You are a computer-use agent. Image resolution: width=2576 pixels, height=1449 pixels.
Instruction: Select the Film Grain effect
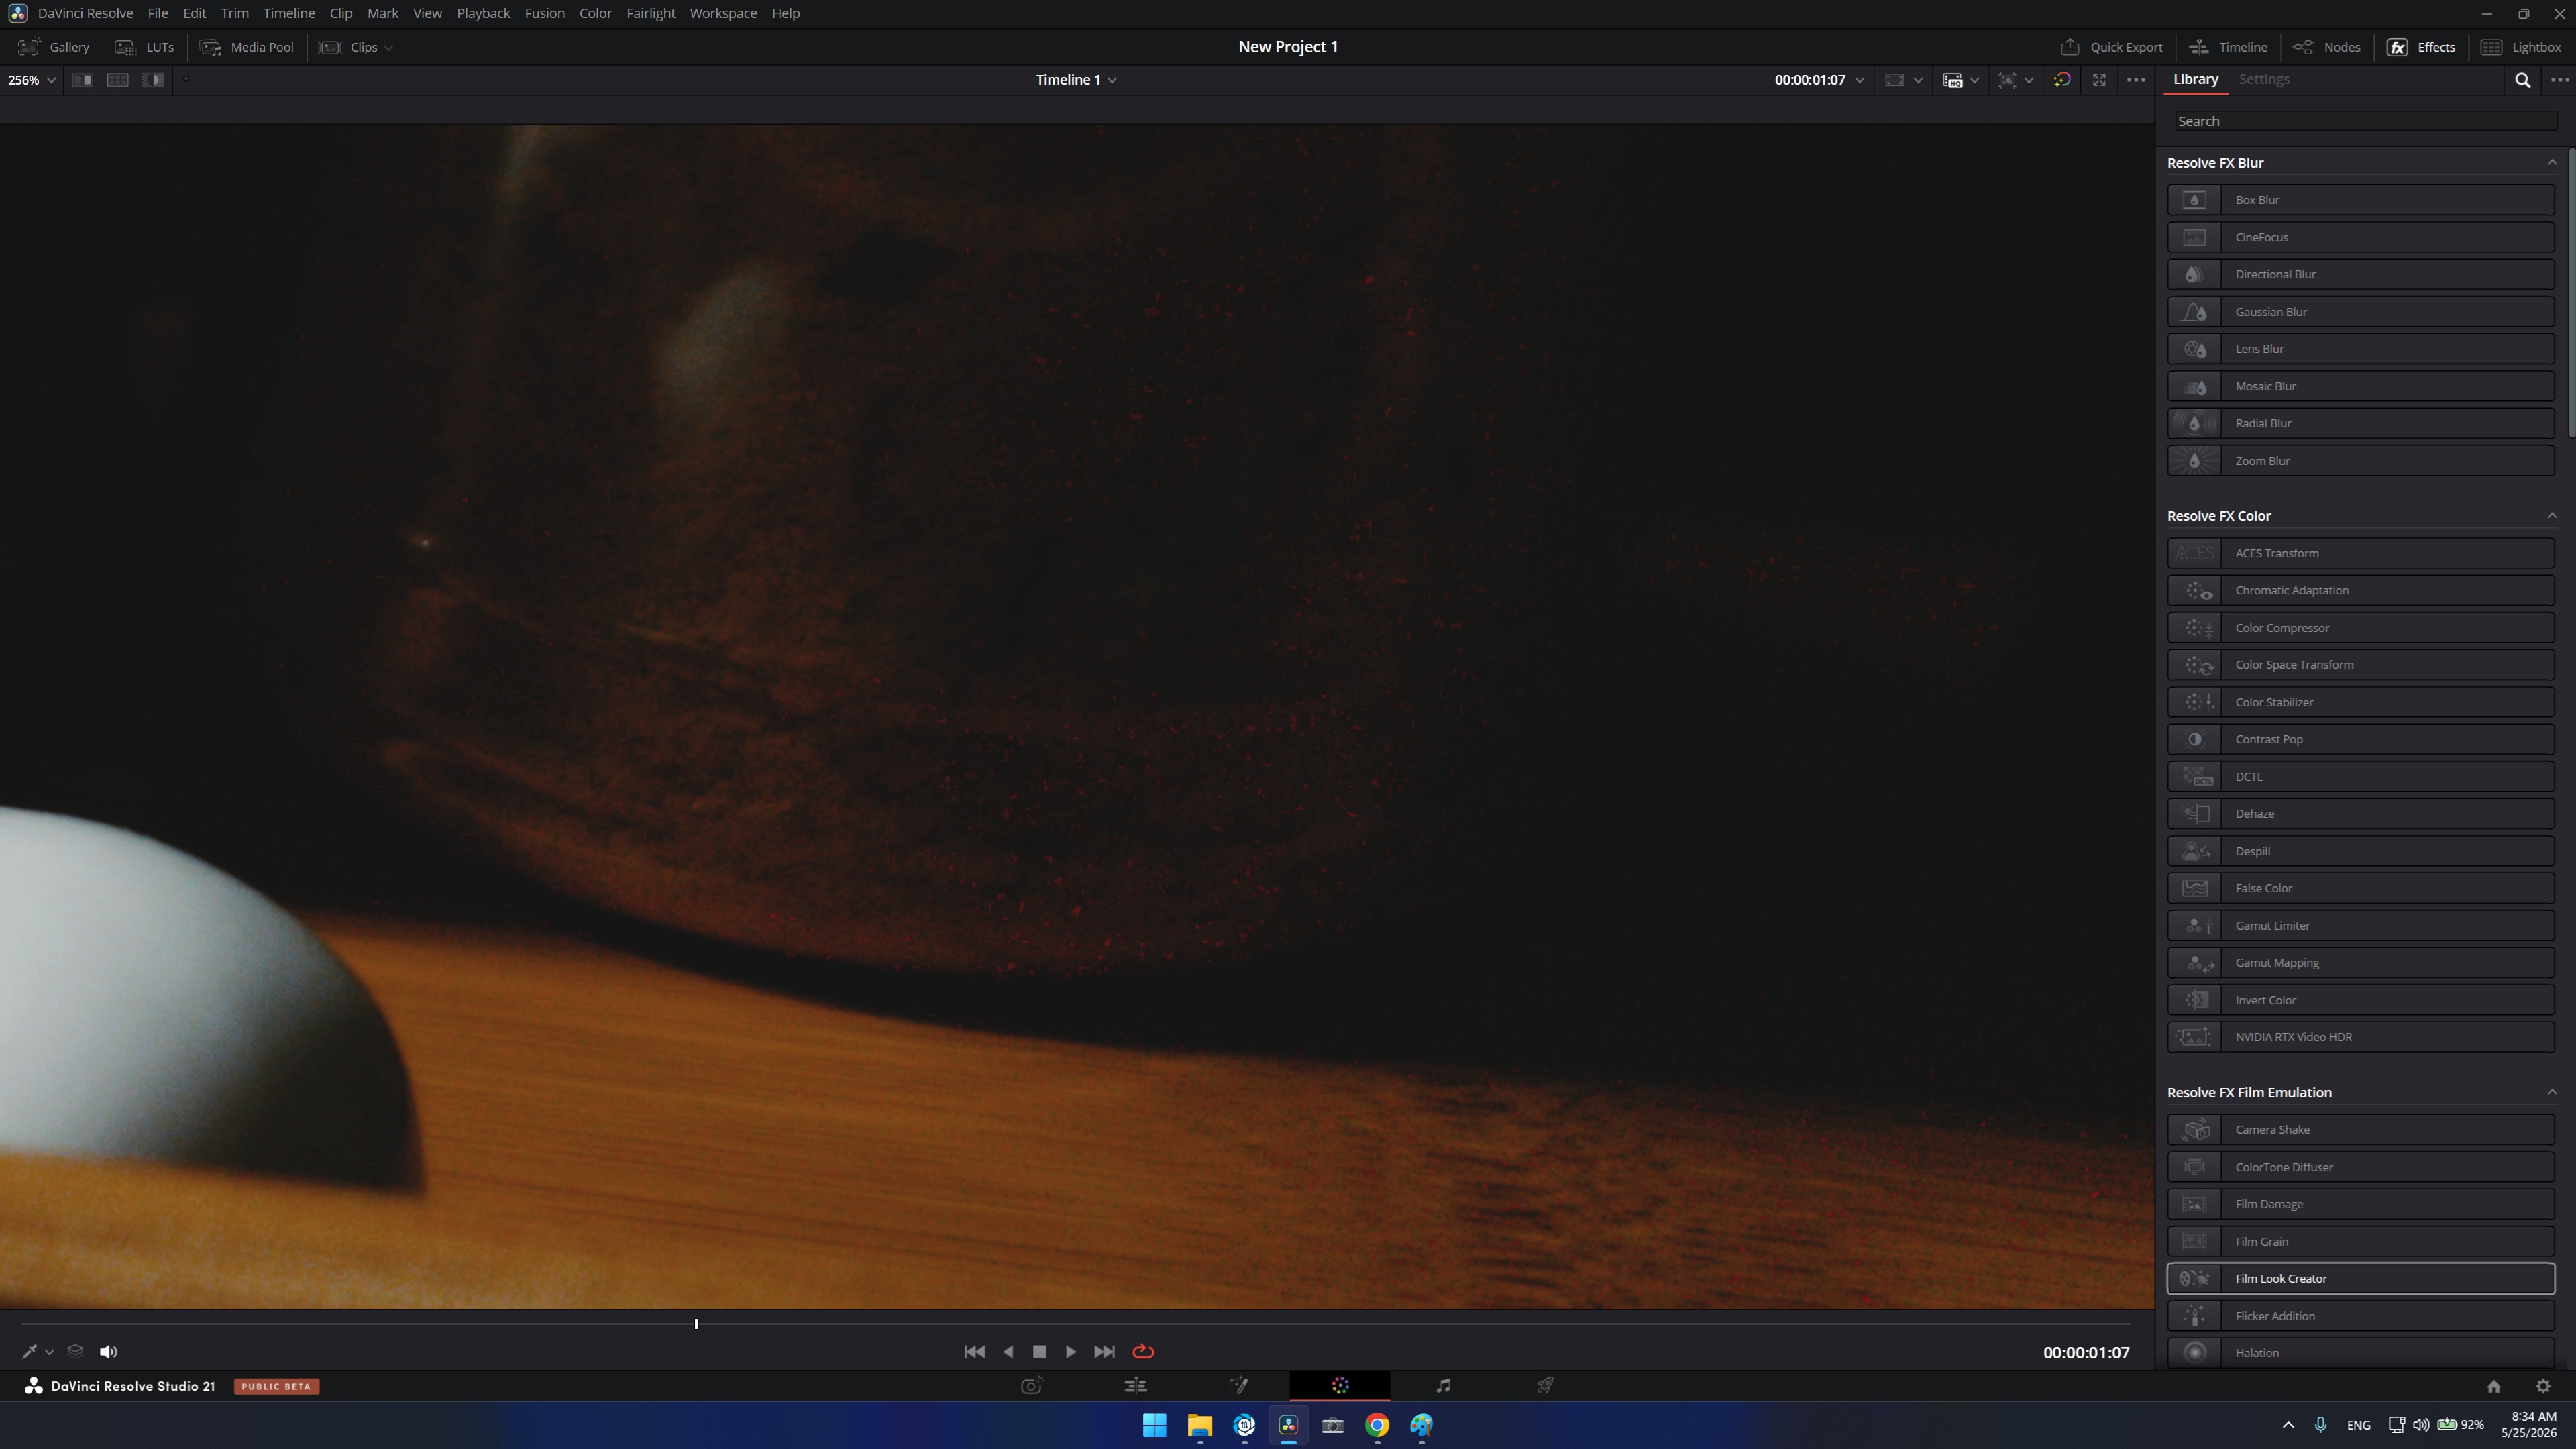(x=2361, y=1241)
